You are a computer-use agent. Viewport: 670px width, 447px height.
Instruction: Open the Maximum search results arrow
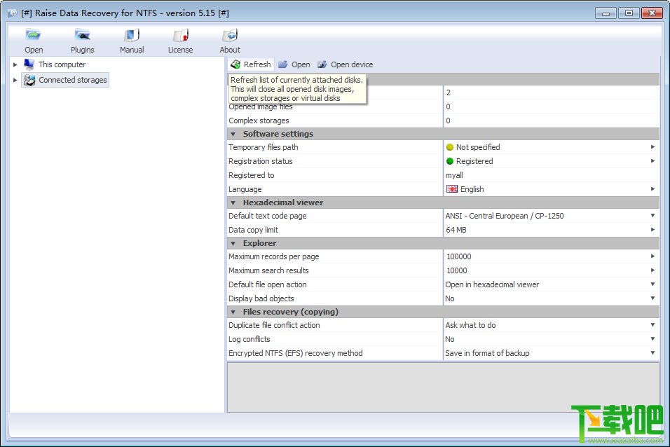(x=652, y=270)
